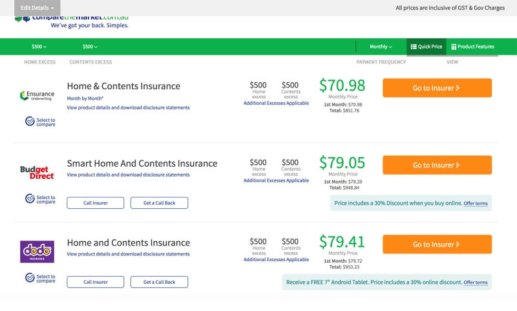
Task: Click Call Insurer under Budget Direct
Action: click(95, 203)
